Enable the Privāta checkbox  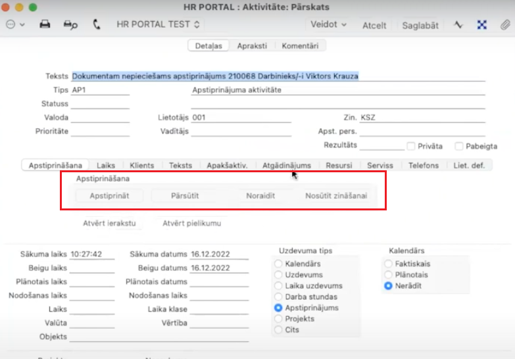(x=411, y=146)
